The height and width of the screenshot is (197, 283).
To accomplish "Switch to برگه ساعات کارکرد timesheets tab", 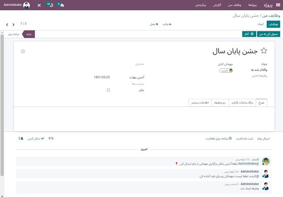I will coord(242,103).
